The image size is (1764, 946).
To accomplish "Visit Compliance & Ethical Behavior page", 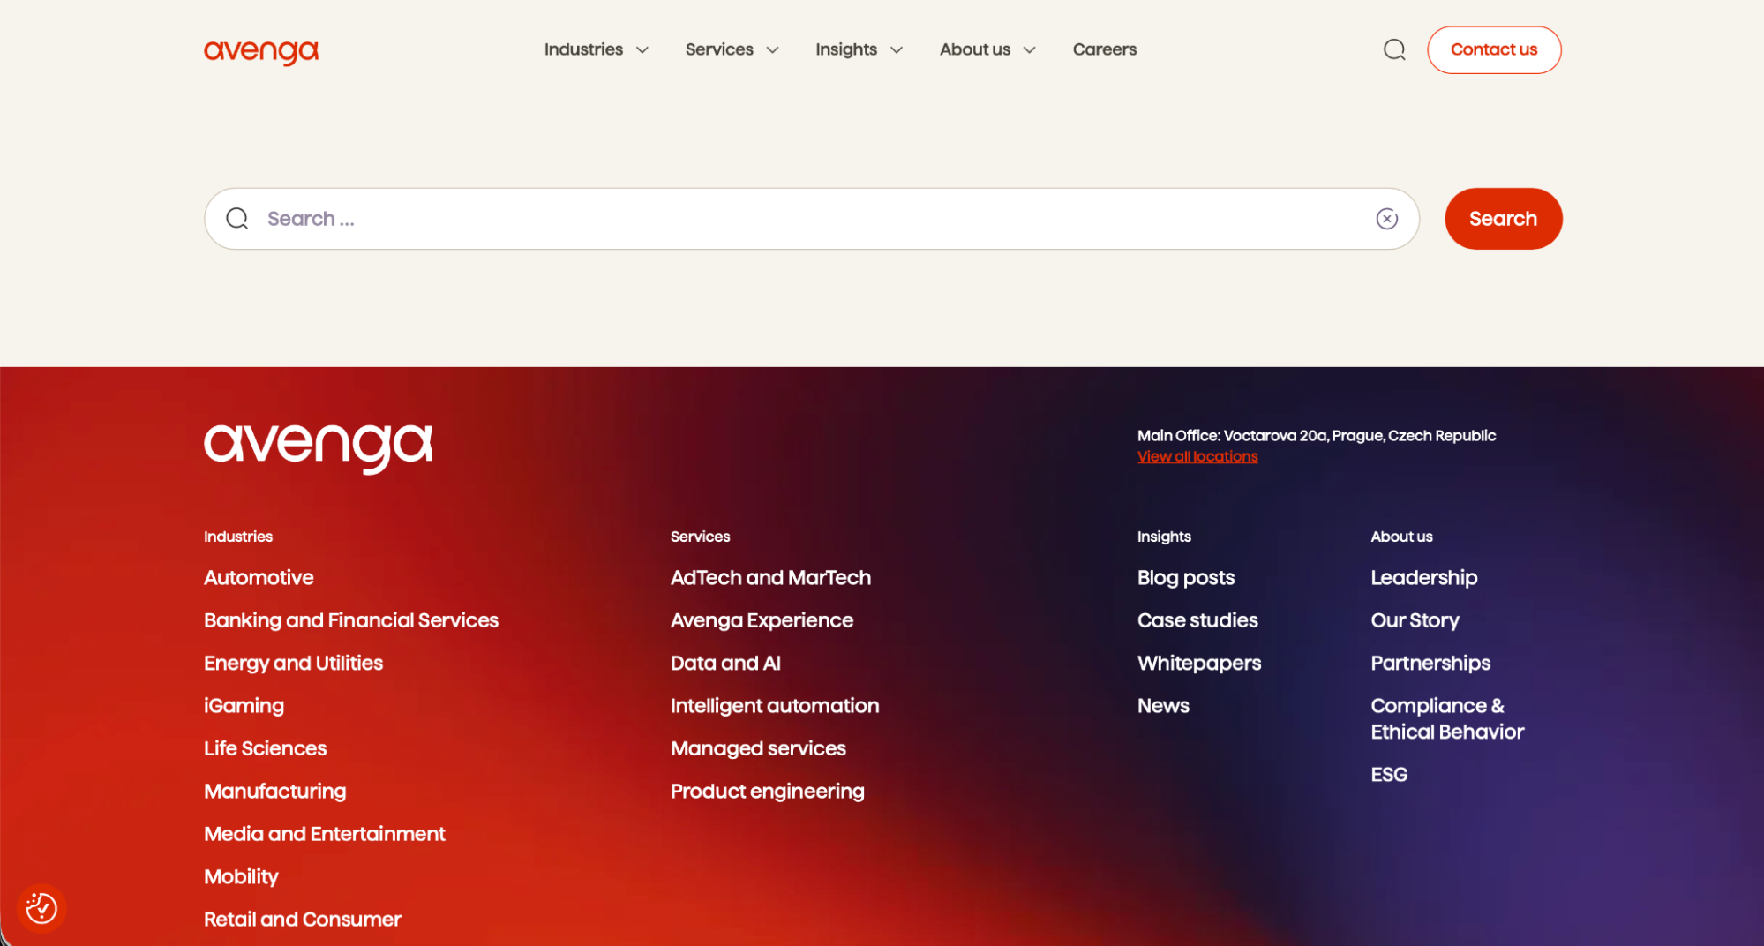I will (1446, 718).
